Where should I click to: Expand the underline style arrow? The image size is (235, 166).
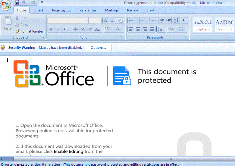click(70, 29)
